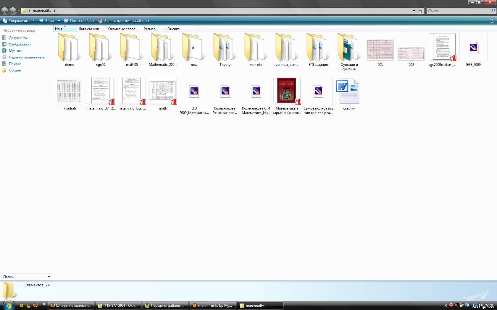Screen dimensions: 497x310
Task: Open the address bar history dropdown
Action: [x=414, y=11]
